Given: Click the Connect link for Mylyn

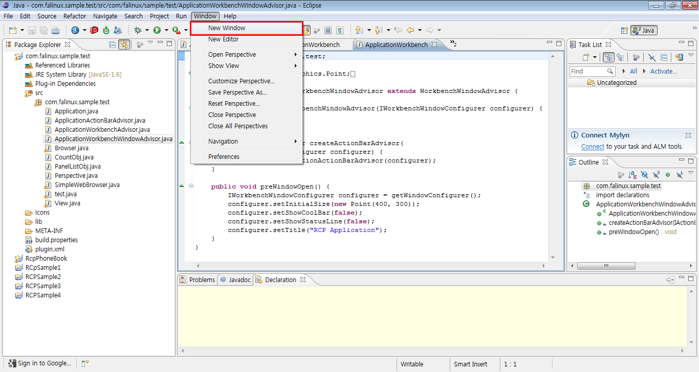Looking at the screenshot, I should click(593, 147).
